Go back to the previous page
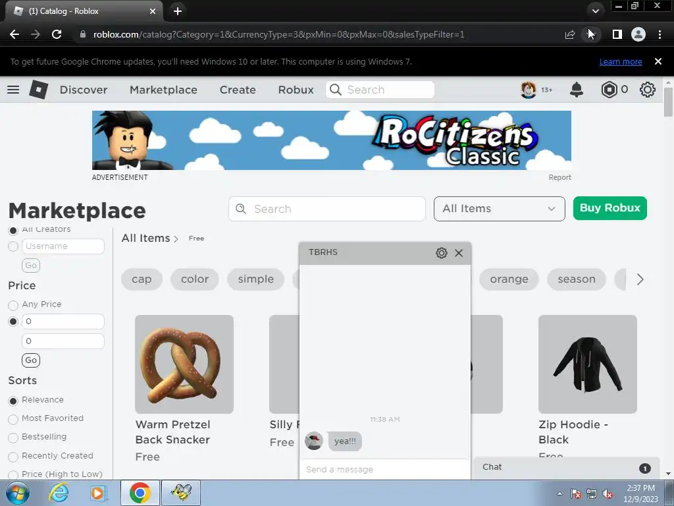Image resolution: width=674 pixels, height=506 pixels. pos(14,34)
